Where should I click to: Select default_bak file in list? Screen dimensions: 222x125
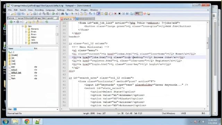[x=16, y=73]
